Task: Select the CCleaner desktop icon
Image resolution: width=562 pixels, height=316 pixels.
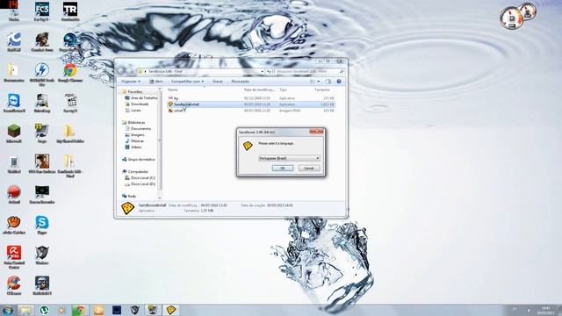Action: click(14, 285)
